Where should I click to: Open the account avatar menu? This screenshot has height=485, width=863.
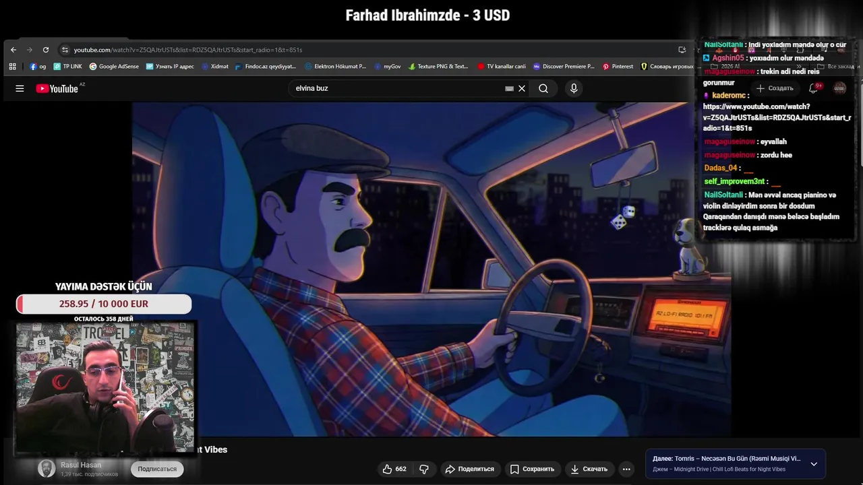839,88
